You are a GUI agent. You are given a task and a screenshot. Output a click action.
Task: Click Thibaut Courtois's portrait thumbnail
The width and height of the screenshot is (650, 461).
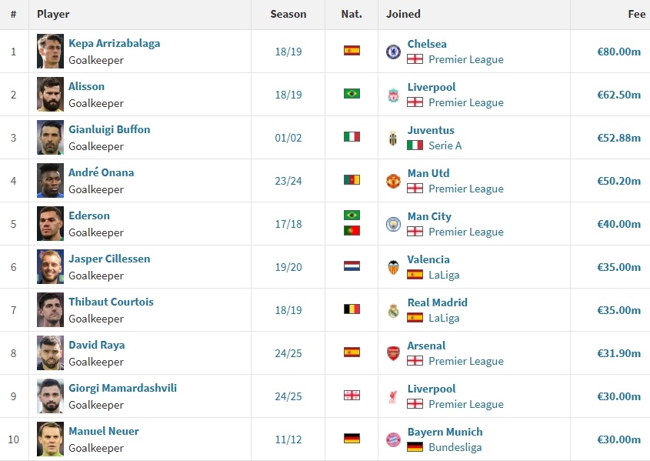[50, 310]
